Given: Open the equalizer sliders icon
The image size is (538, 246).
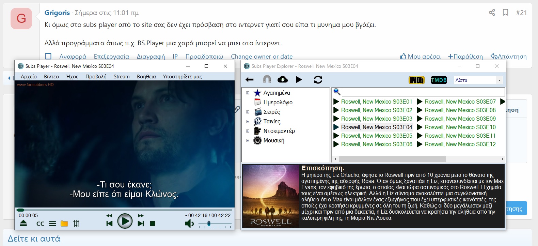Looking at the screenshot, I should [x=76, y=224].
